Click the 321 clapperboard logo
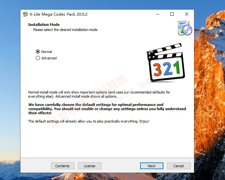 coord(166,63)
